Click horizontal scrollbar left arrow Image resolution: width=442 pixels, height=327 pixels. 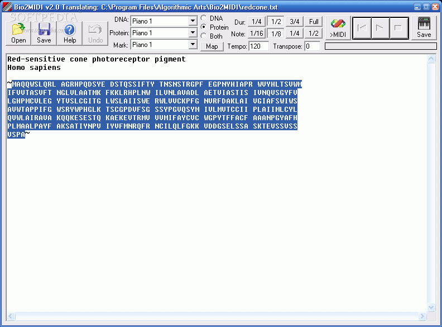pos(11,316)
